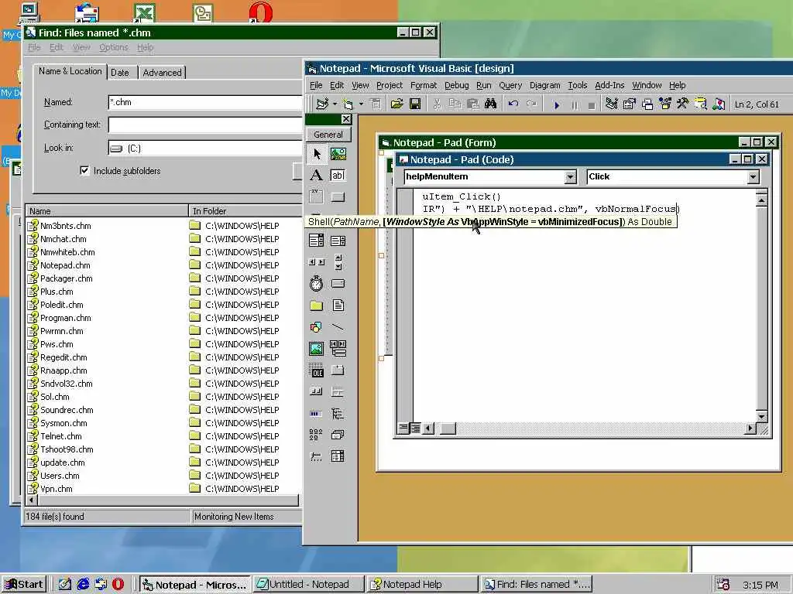Image resolution: width=793 pixels, height=594 pixels.
Task: Select the Shape control in the toolbox
Action: 317,327
